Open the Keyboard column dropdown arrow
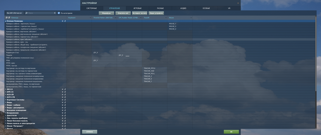The width and height of the screenshot is (321, 135). coord(90,18)
